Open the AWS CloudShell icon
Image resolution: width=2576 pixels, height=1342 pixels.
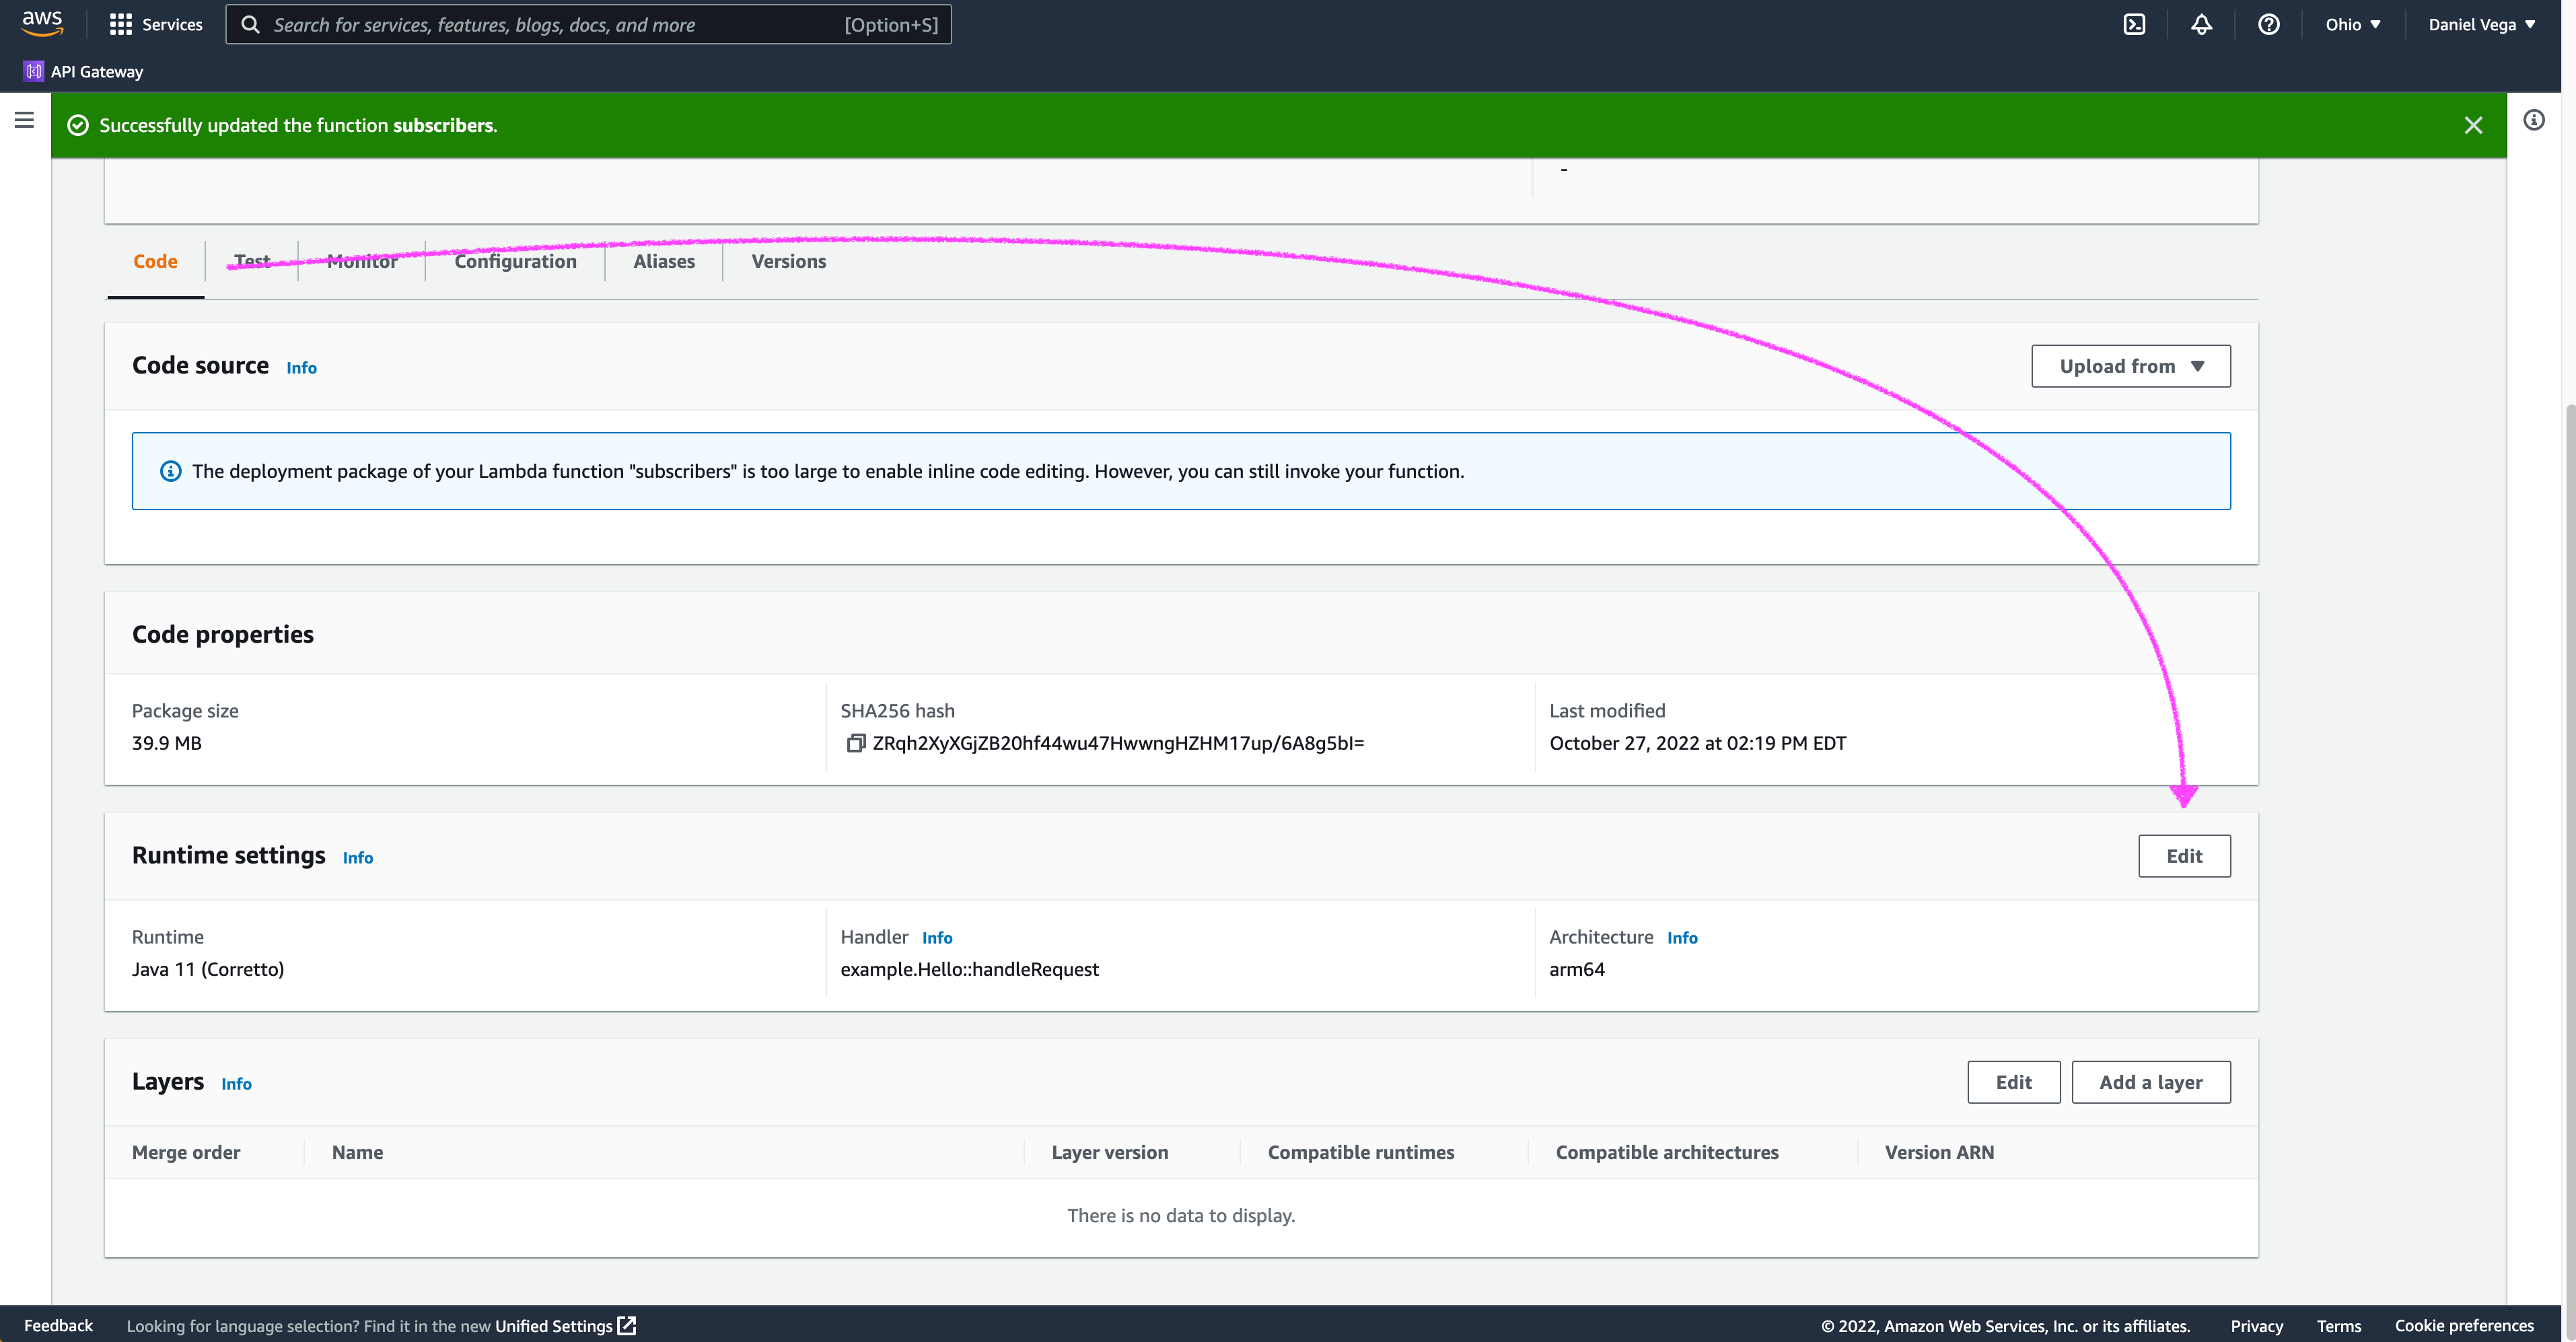pos(2134,25)
